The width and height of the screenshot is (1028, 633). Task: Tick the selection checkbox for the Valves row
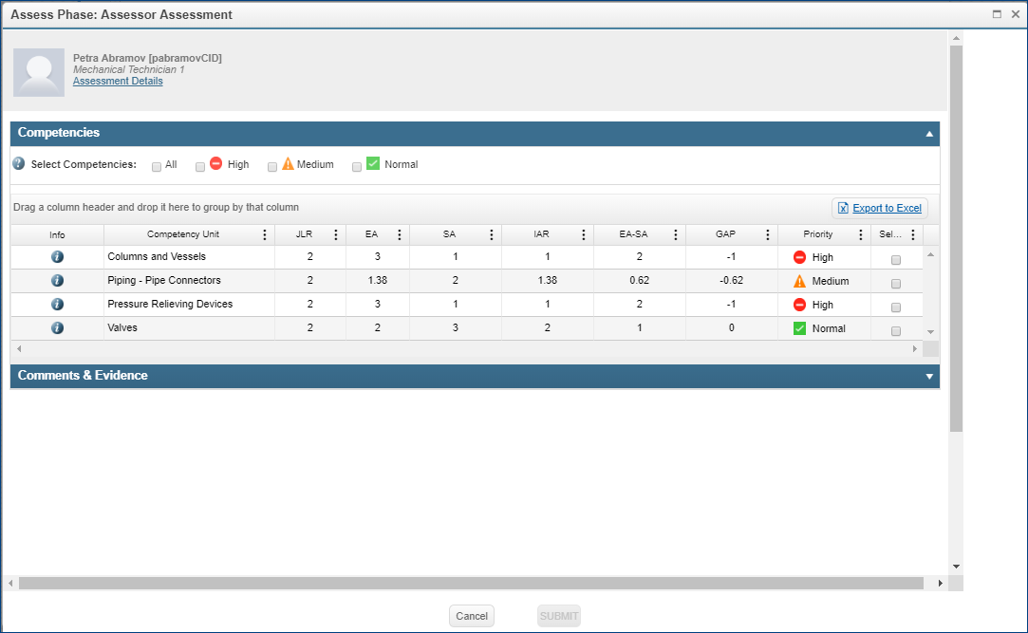point(895,328)
